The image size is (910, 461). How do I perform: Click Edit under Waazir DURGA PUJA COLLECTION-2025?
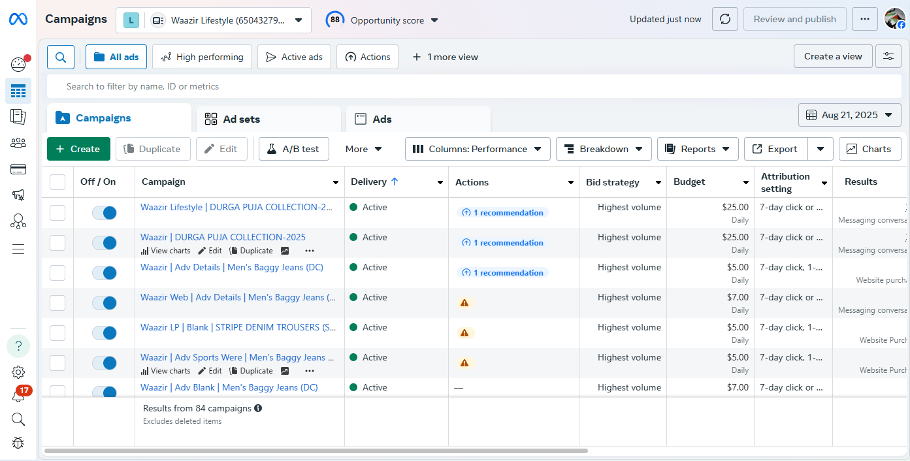click(x=210, y=251)
